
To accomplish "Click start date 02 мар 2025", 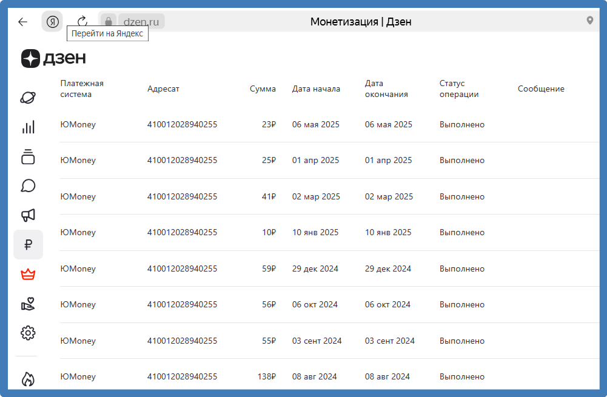I will [x=316, y=196].
